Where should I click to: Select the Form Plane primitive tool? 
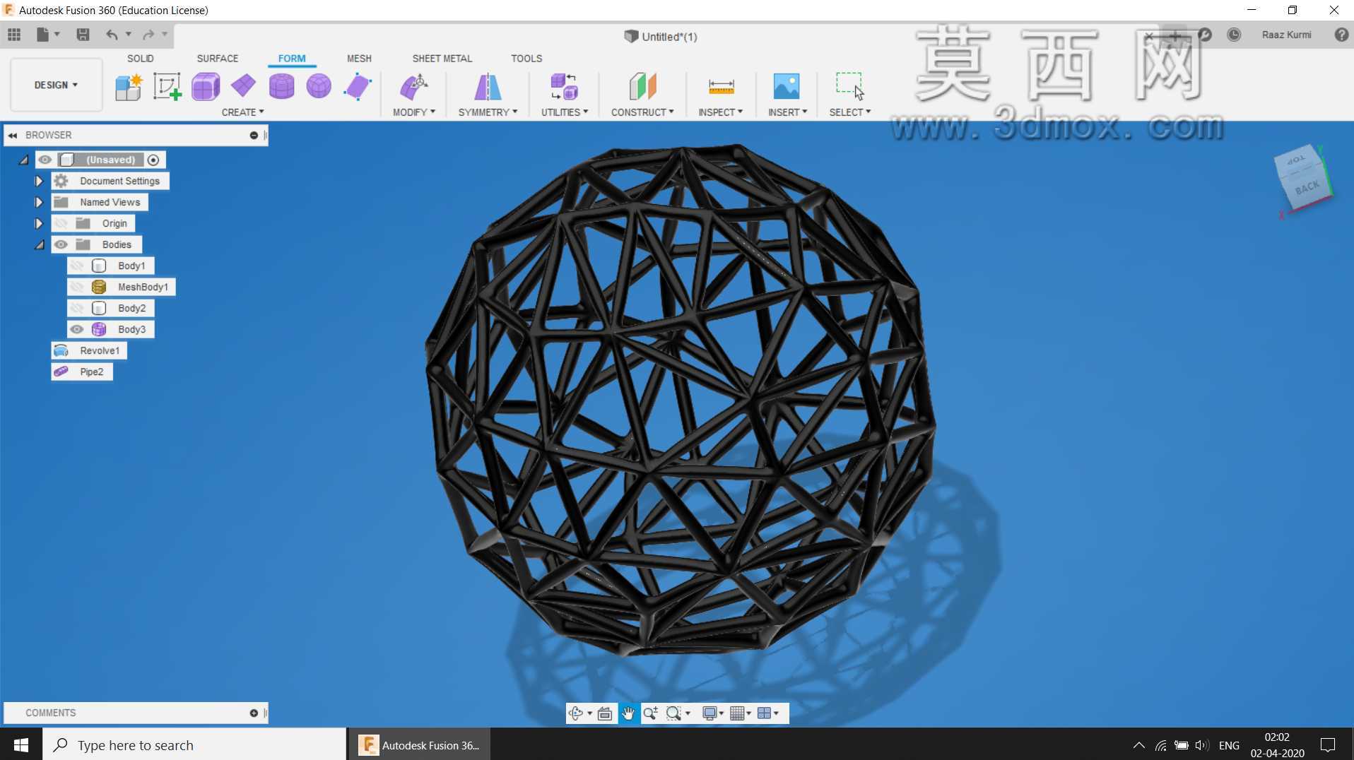coord(243,86)
